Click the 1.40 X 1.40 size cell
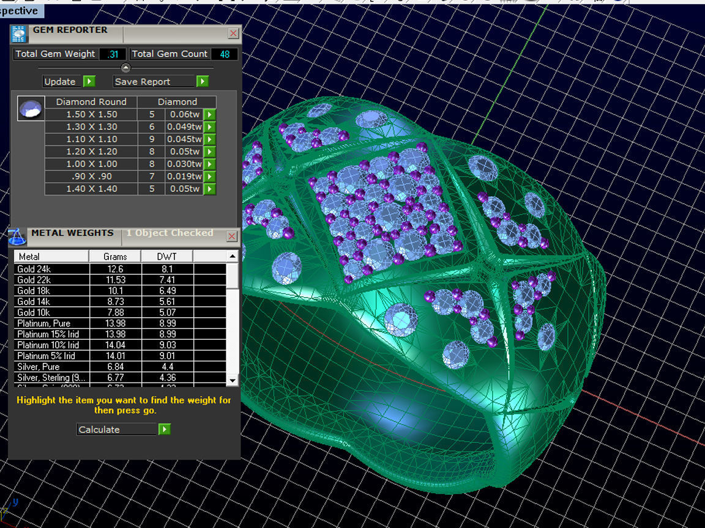 pos(91,189)
